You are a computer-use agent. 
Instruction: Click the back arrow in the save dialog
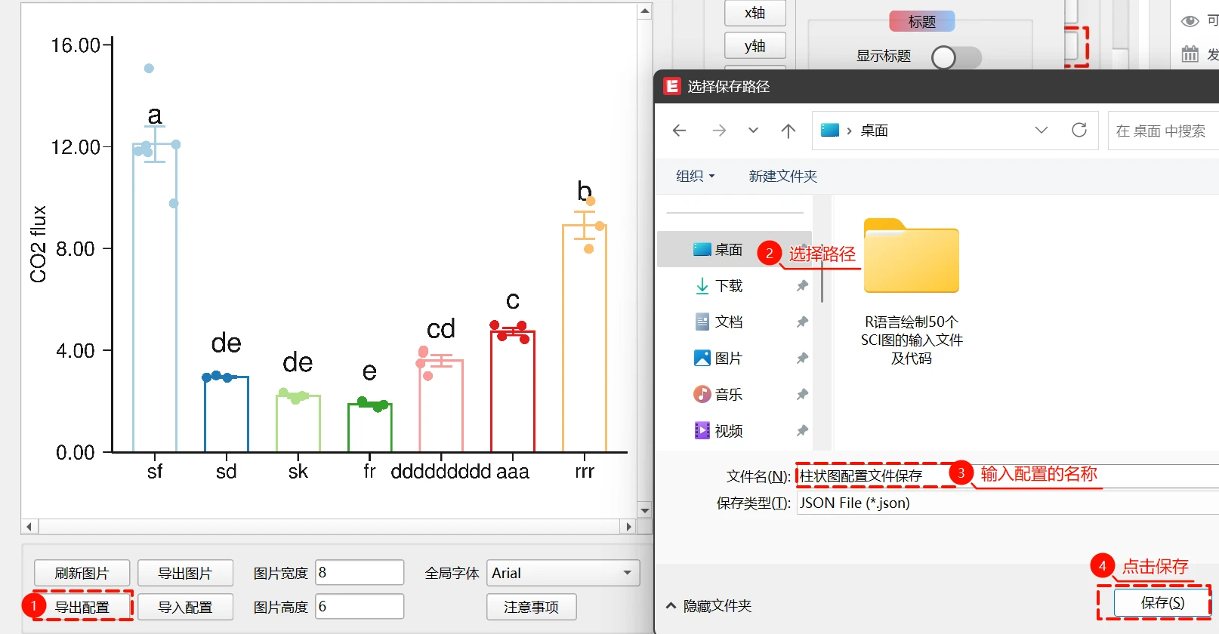click(679, 131)
